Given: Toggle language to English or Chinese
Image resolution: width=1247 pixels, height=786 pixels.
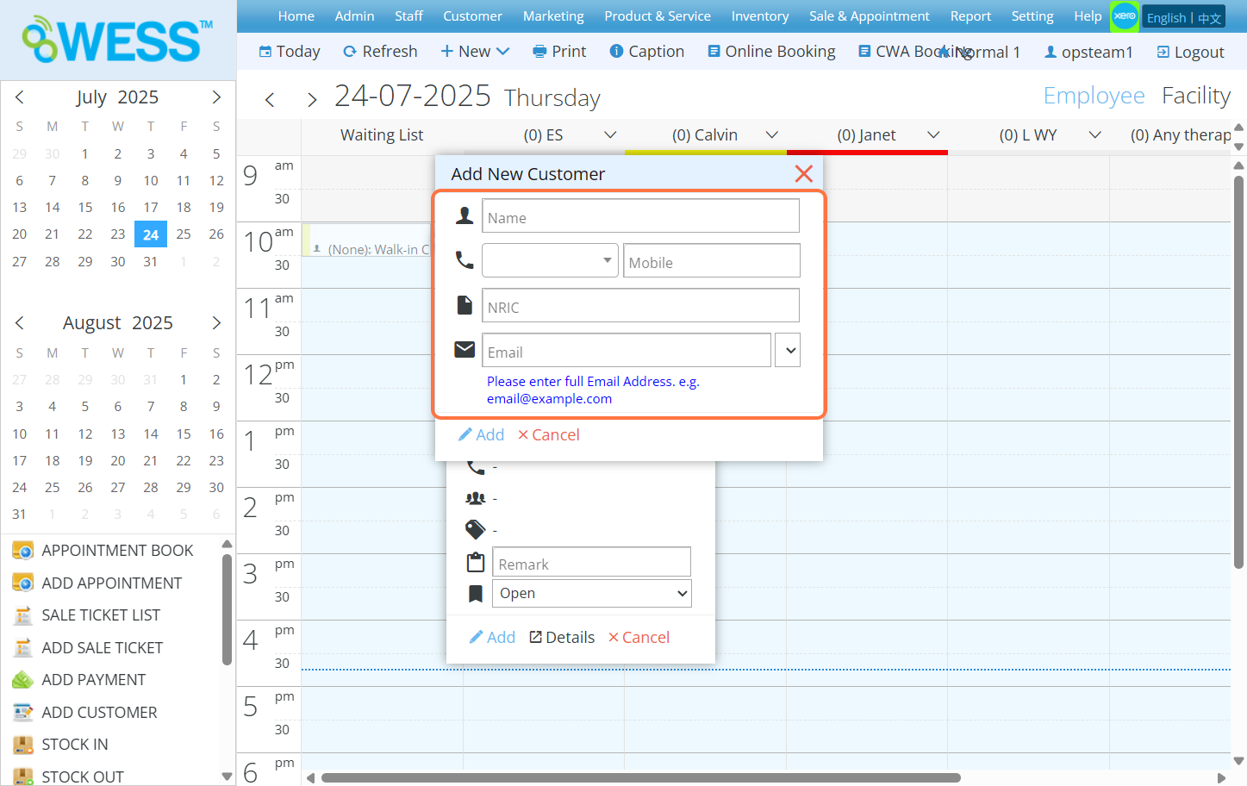Looking at the screenshot, I should point(1183,17).
